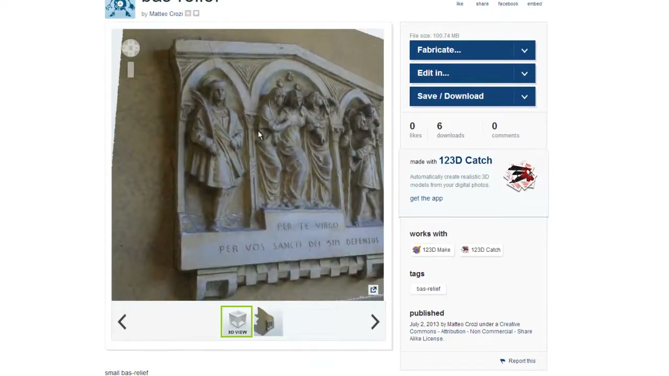Select the bas-relief tag
Screen dimensions: 669x376
pos(429,289)
